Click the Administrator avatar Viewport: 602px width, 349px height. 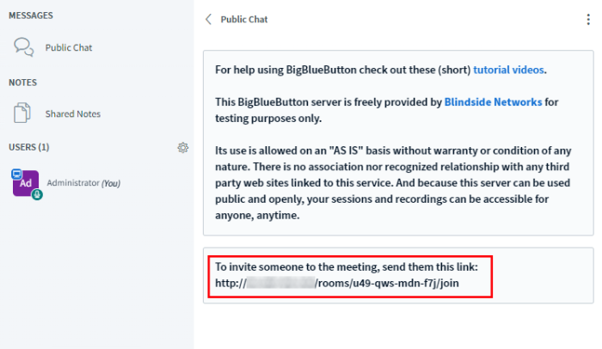[26, 183]
